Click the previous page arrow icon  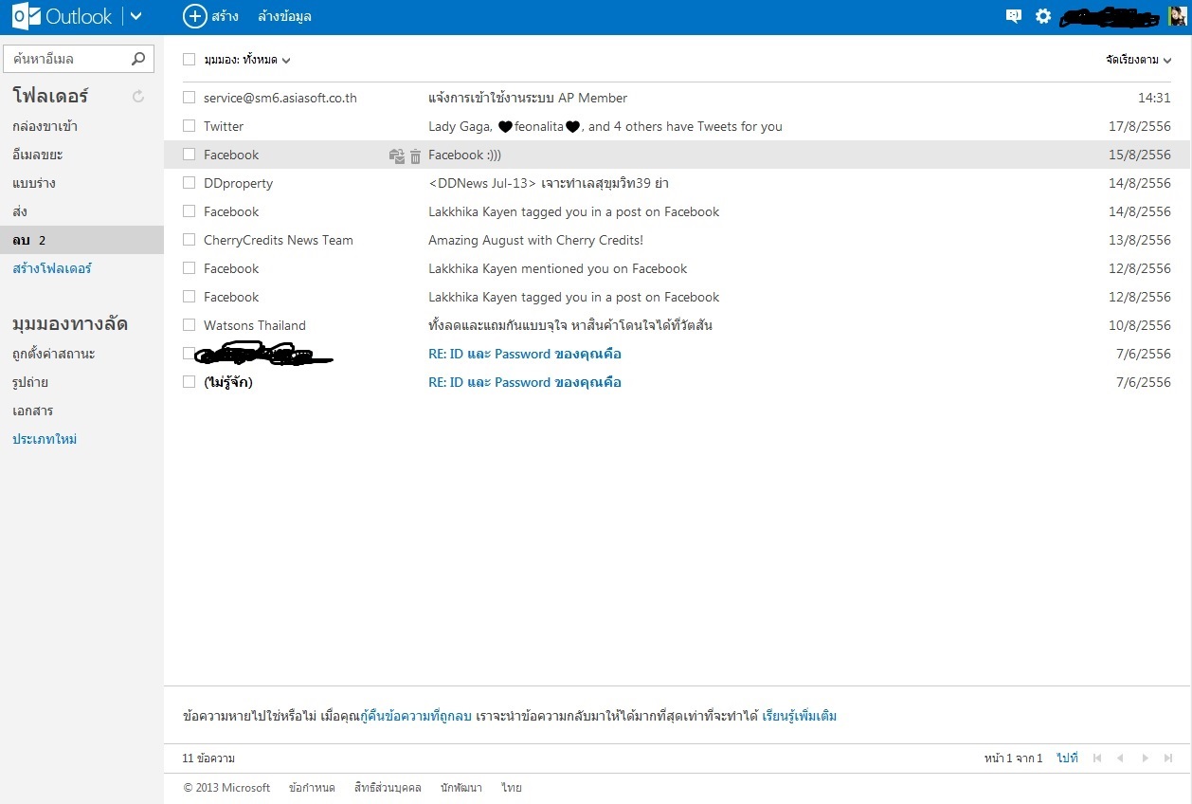[x=1120, y=758]
